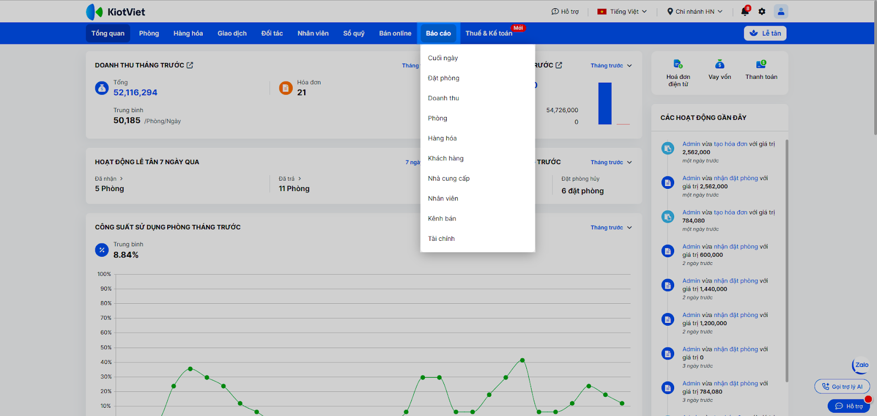Open the Nhân viên navigation tab
Viewport: 877px width, 416px height.
point(313,33)
